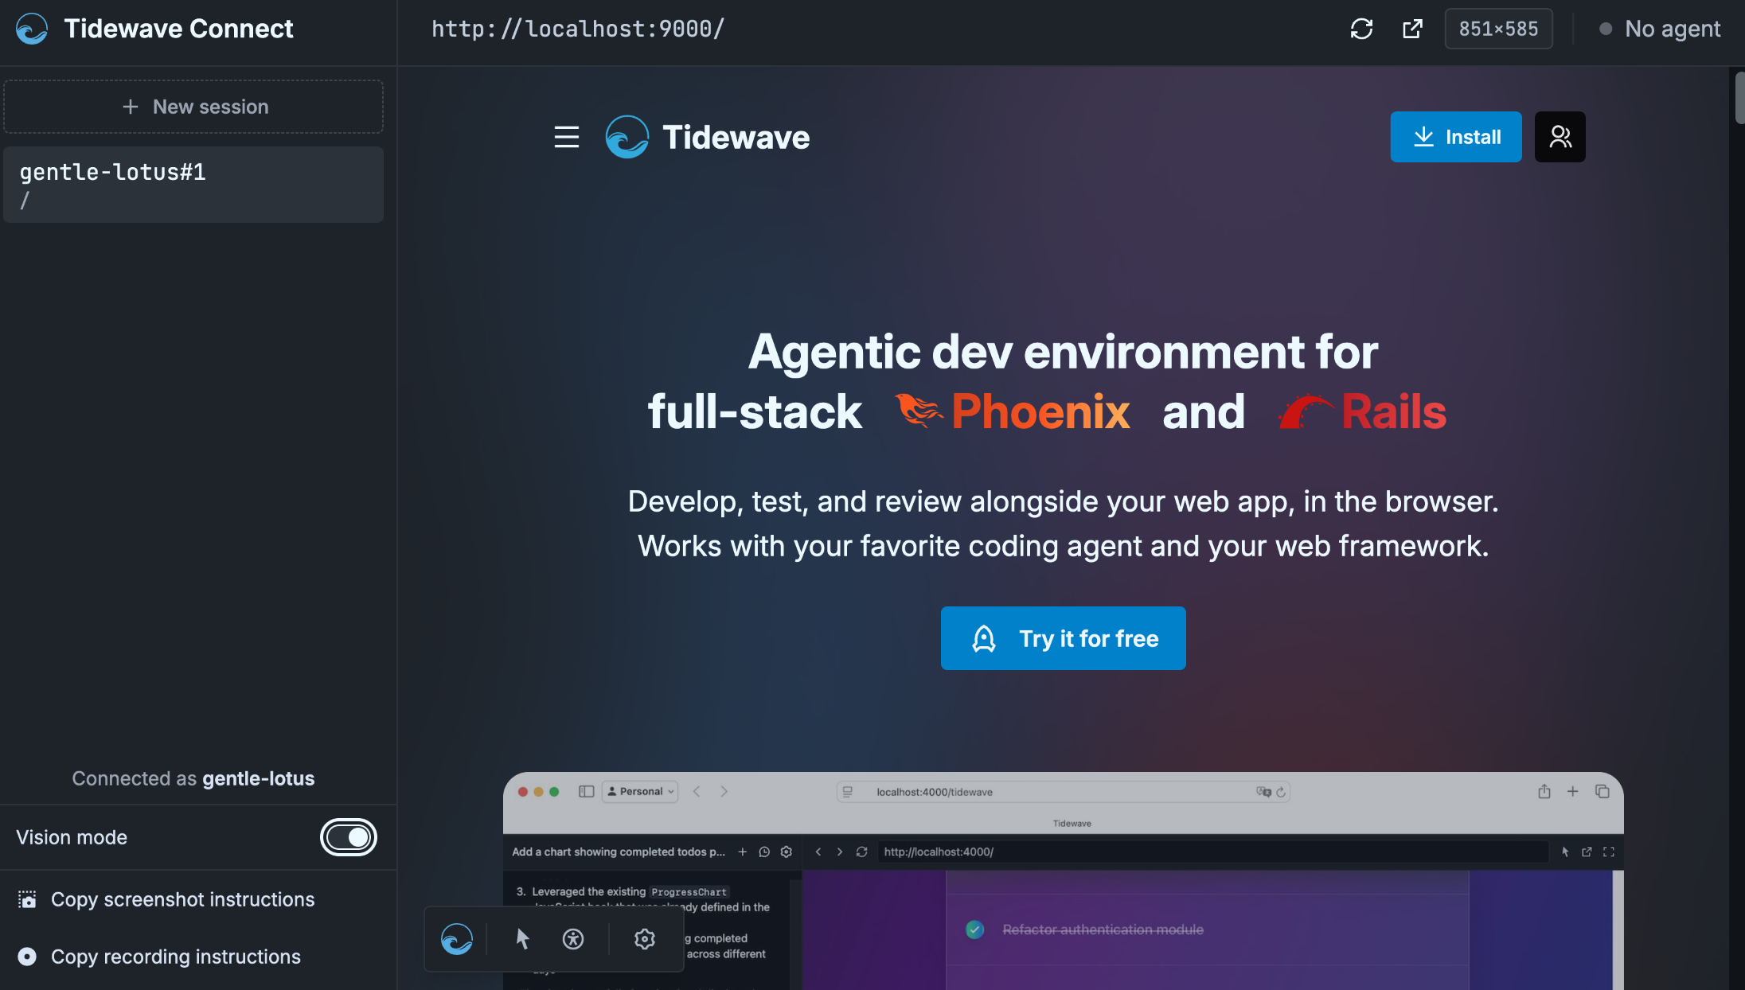Viewport: 1745px width, 990px height.
Task: Click the Install button
Action: click(x=1456, y=137)
